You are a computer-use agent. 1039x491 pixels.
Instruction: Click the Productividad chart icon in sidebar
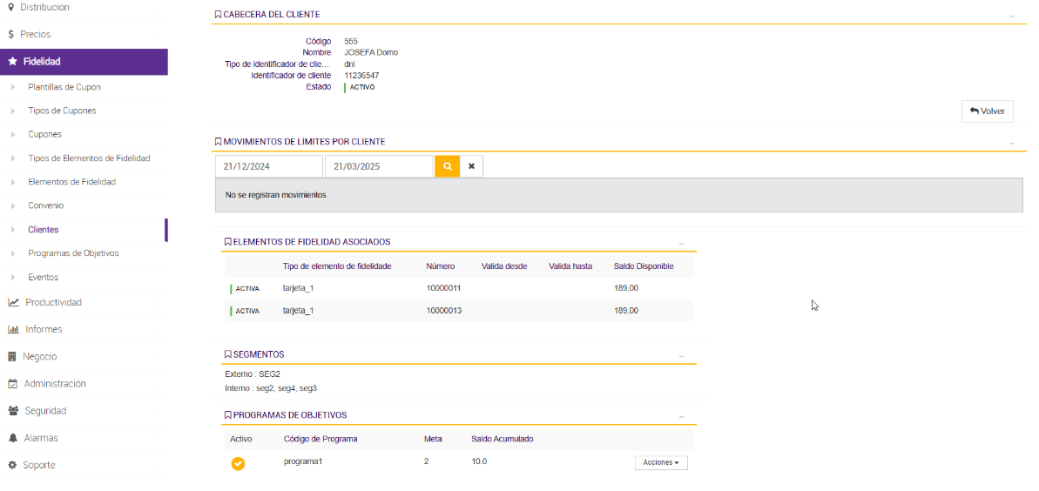click(13, 302)
